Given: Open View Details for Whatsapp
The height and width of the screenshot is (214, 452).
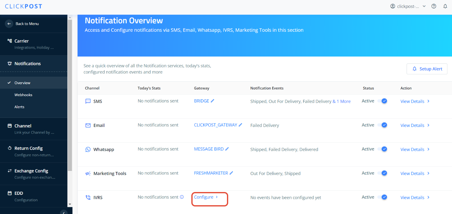Looking at the screenshot, I should click(412, 149).
